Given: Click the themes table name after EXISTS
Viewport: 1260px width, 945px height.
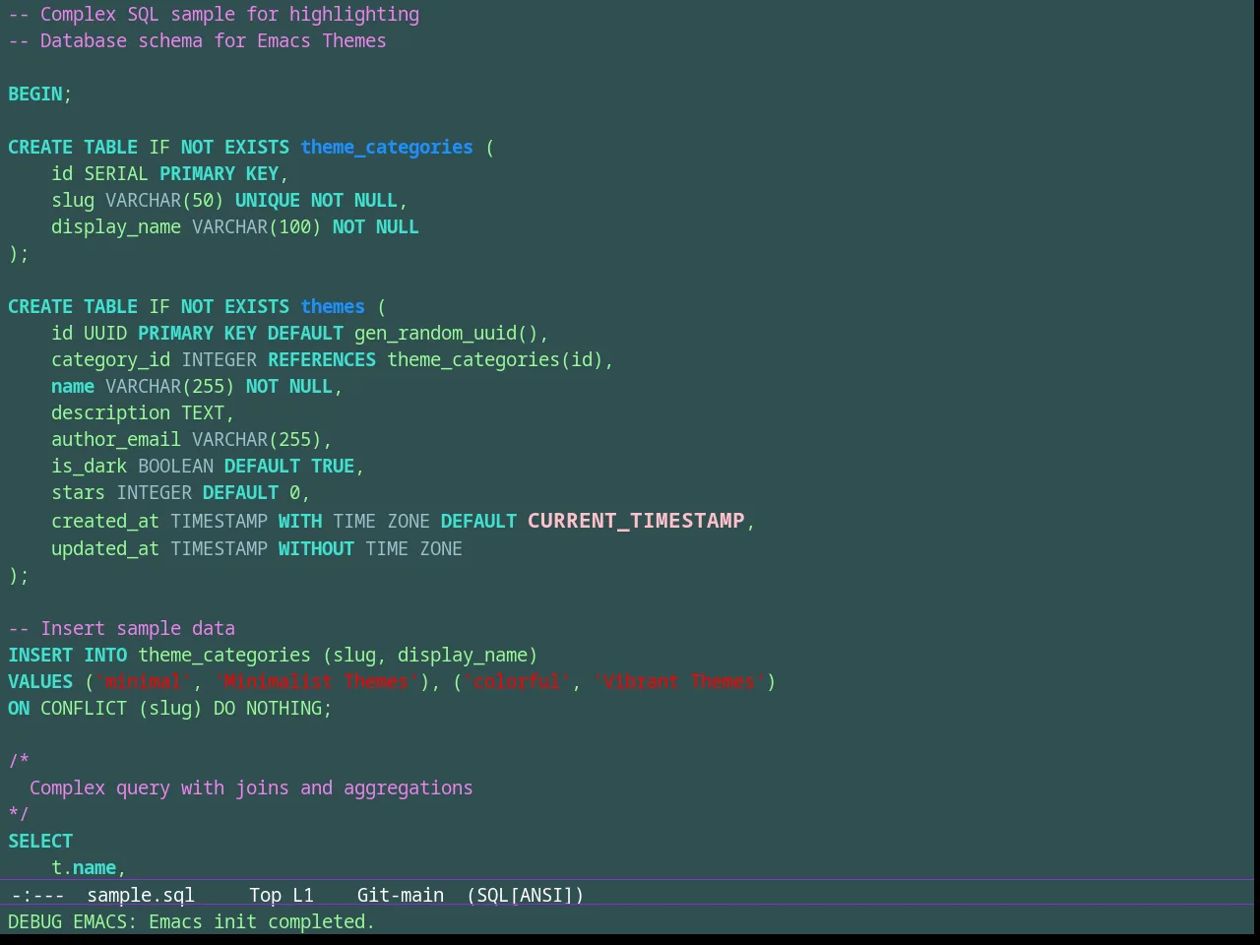Looking at the screenshot, I should point(333,306).
